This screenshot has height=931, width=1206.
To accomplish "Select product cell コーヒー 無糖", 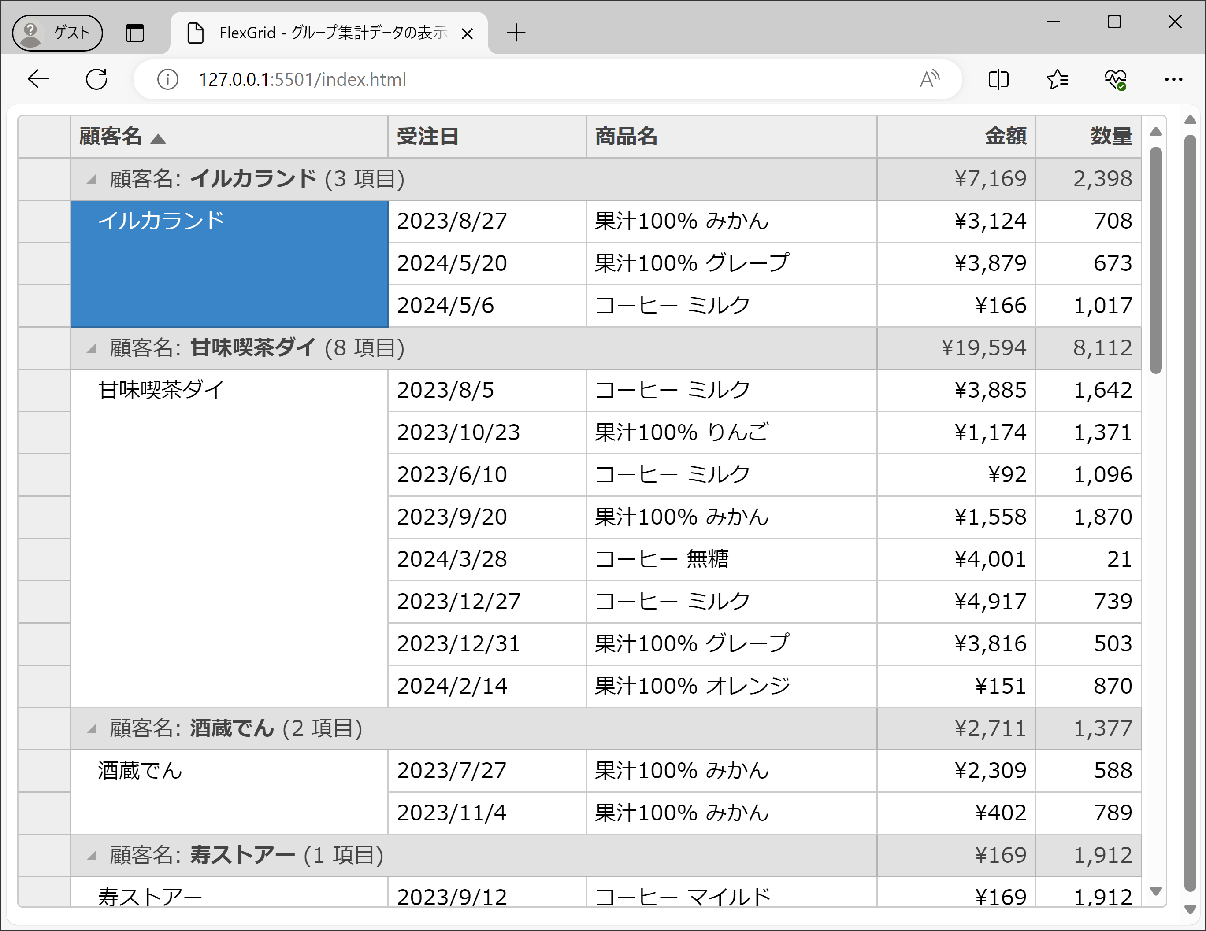I will click(x=731, y=559).
